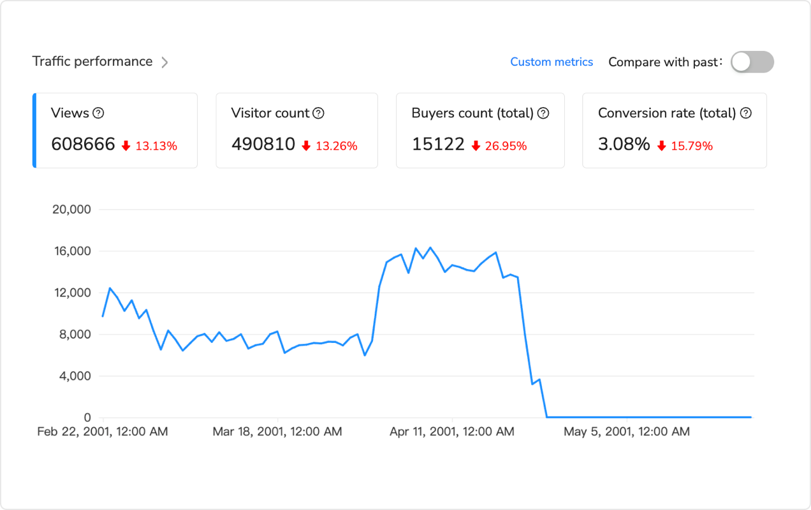
Task: Click the 608666 Views value
Action: (x=84, y=144)
